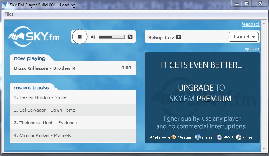Click the iTunes icon in the ad
The image size is (269, 156).
[x=198, y=137]
